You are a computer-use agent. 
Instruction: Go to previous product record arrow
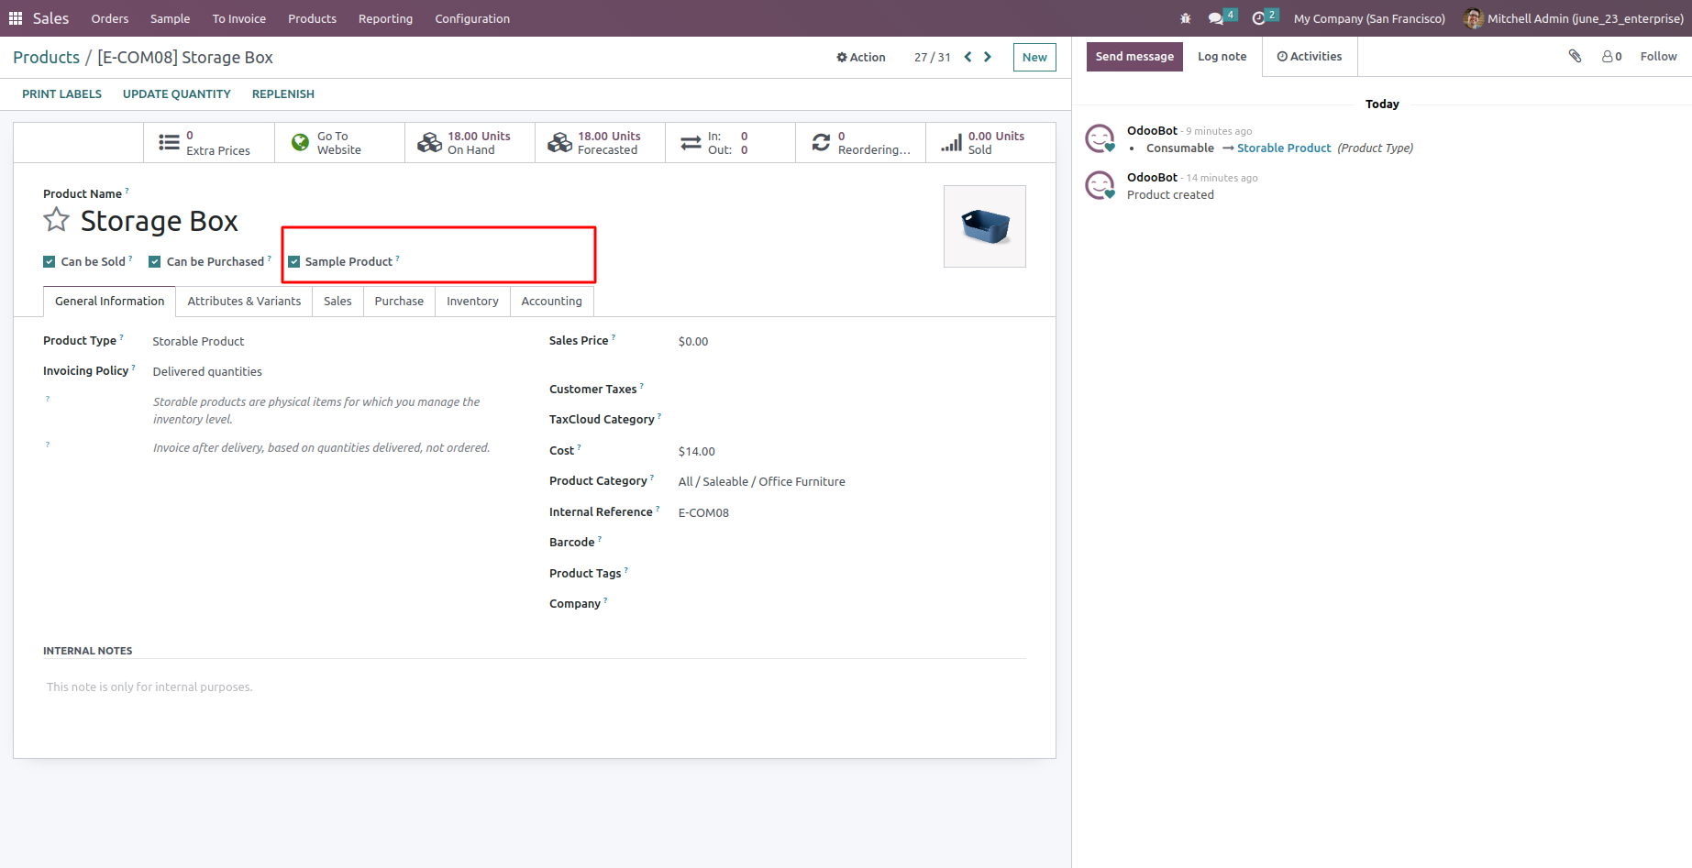click(x=968, y=57)
